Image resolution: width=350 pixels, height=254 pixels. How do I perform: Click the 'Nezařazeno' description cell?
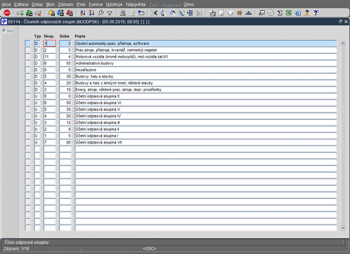206,70
